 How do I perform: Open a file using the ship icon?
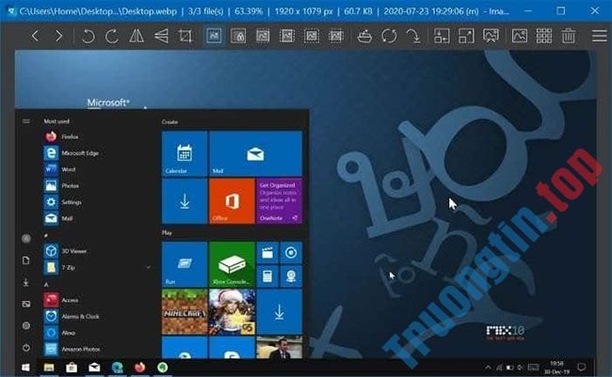[364, 37]
